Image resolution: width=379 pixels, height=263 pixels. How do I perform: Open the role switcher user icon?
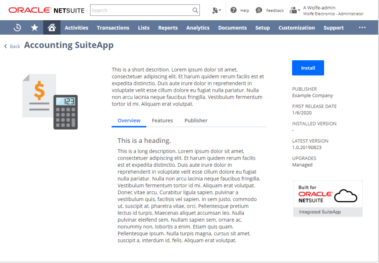click(x=294, y=10)
